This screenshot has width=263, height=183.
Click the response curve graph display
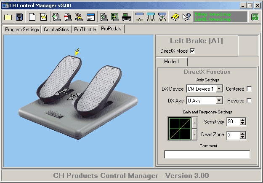click(x=180, y=129)
